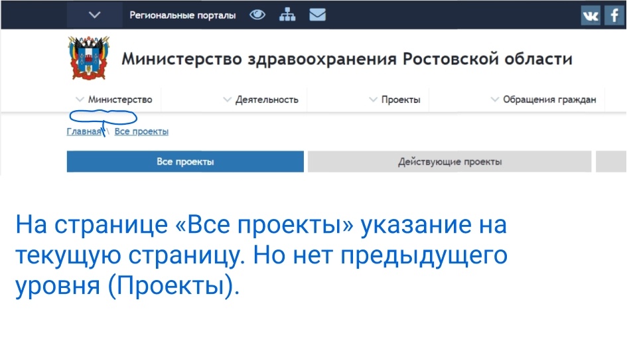This screenshot has width=633, height=351.
Task: Open the Facebook icon
Action: 615,15
